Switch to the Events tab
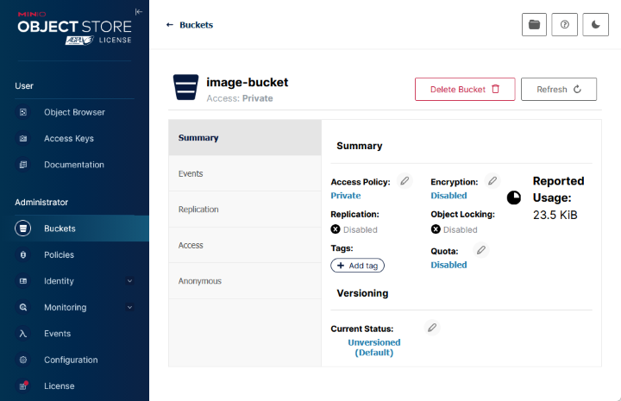Viewport: 621px width, 401px height. coord(191,173)
